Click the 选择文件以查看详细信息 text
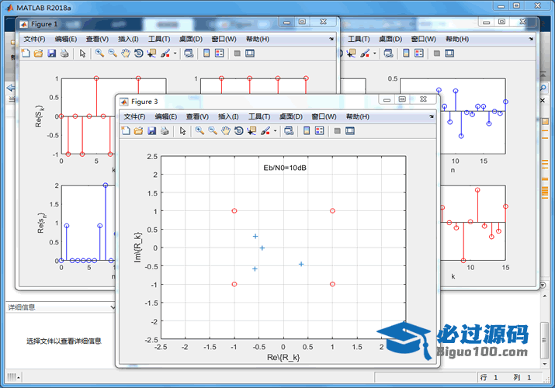This screenshot has height=388, width=555. point(64,341)
